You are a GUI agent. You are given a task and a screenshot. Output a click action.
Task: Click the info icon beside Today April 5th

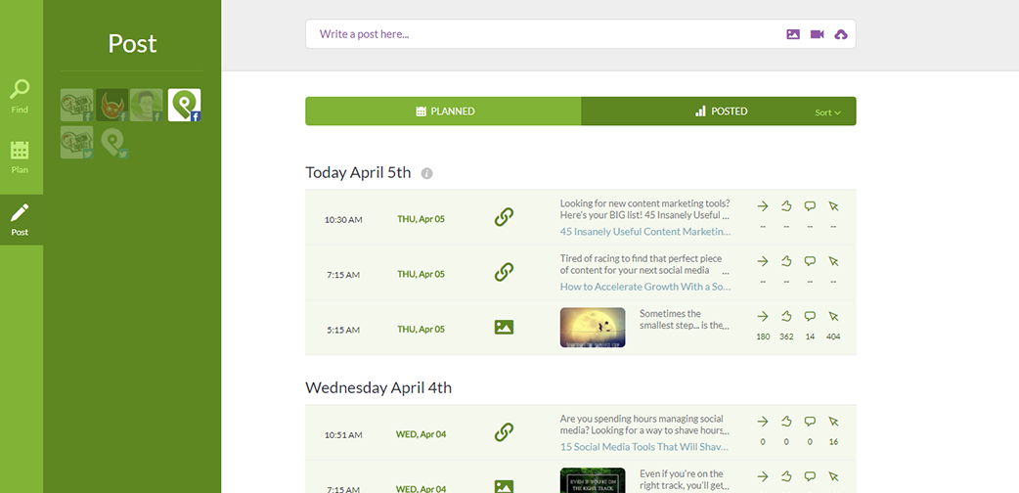pyautogui.click(x=426, y=173)
